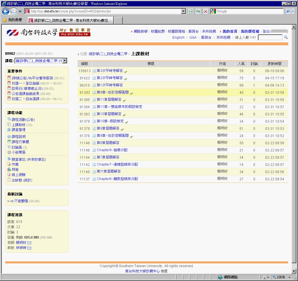Click the email envelope icon next to teacher 賴明材

pyautogui.click(x=29, y=243)
